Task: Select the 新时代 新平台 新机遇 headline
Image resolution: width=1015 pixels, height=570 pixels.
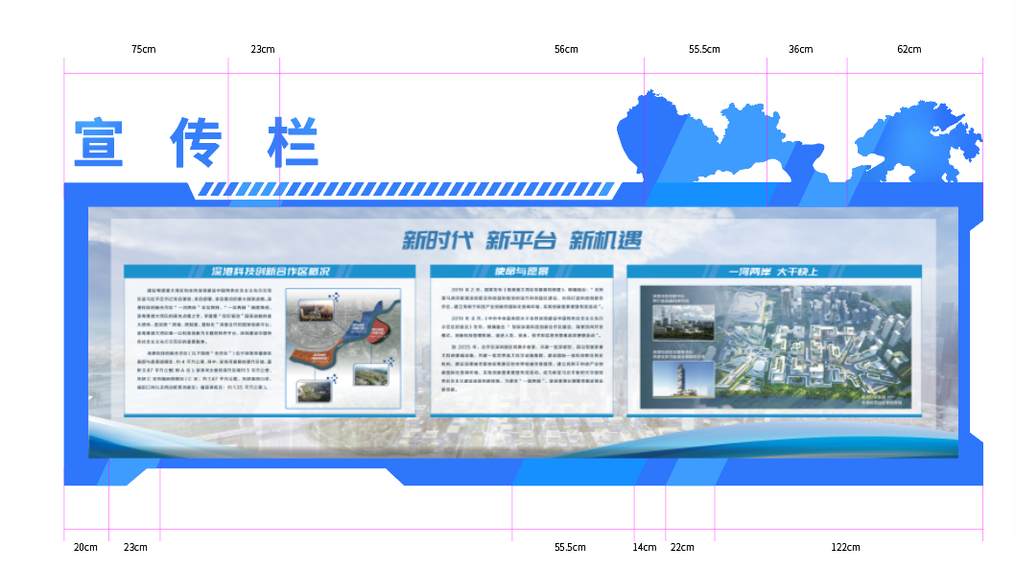Action: pos(522,240)
